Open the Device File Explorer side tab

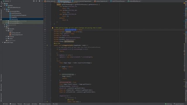point(186,96)
